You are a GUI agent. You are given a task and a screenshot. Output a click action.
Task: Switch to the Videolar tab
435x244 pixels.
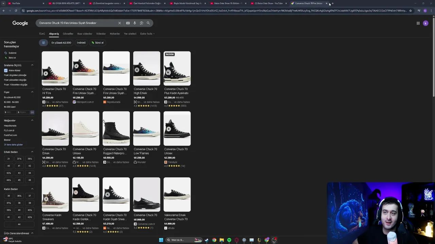(101, 34)
